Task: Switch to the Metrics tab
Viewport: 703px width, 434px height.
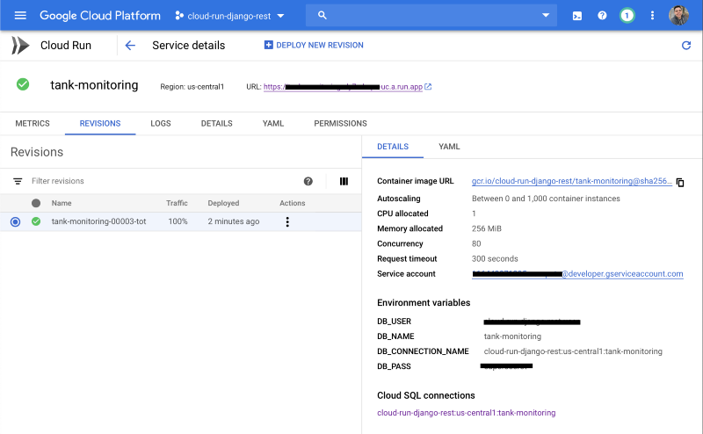Action: coord(33,123)
